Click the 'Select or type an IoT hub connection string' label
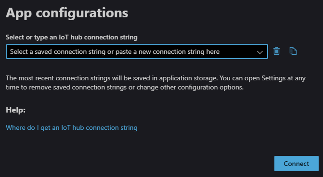 [x=71, y=37]
